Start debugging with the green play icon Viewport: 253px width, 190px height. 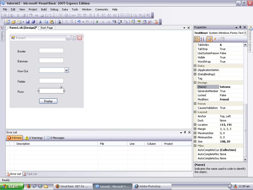[97, 22]
